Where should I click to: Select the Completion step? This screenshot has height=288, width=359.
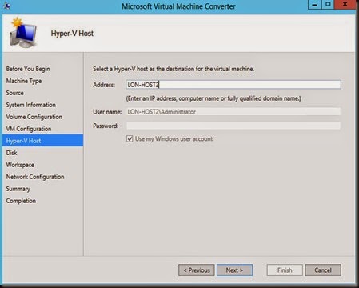[x=21, y=201]
